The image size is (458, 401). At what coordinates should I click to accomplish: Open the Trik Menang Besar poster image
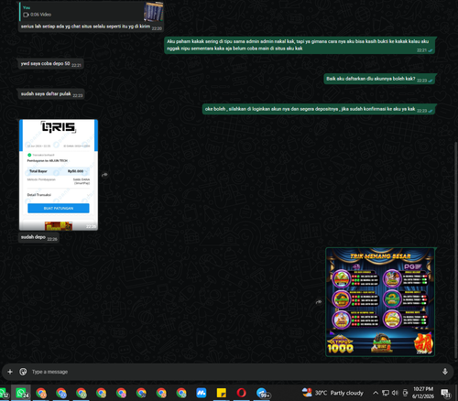380,302
